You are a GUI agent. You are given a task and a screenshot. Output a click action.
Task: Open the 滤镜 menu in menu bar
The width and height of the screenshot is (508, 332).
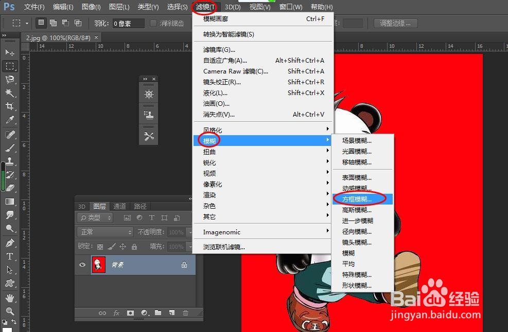(x=205, y=7)
